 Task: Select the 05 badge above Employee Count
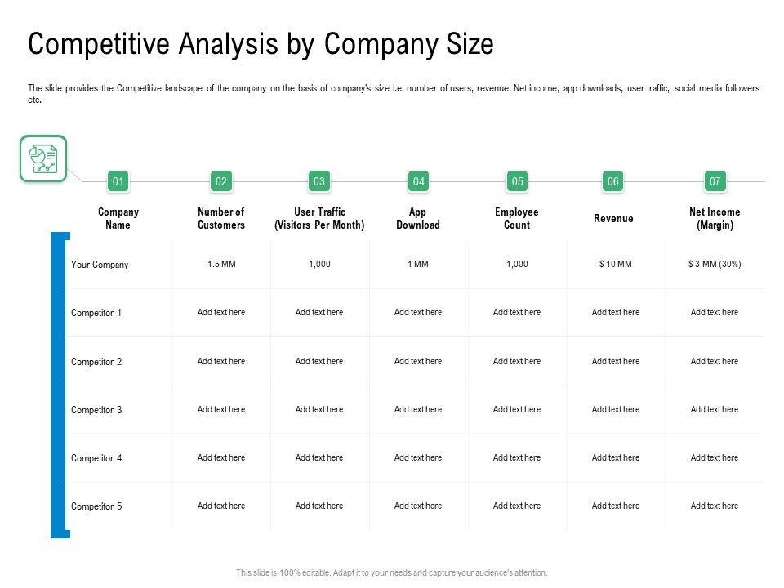[517, 181]
